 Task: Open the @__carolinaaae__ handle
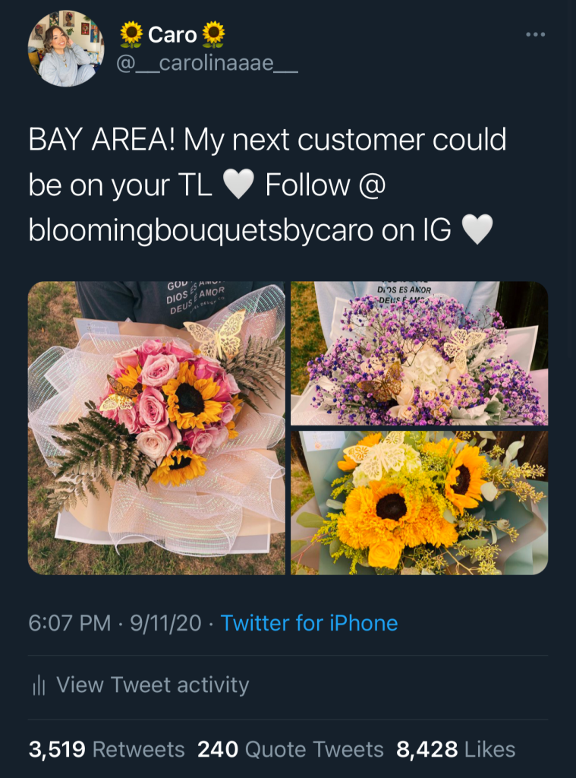click(x=206, y=65)
